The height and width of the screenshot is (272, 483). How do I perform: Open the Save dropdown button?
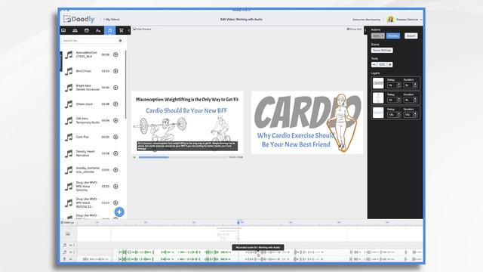tap(377, 36)
